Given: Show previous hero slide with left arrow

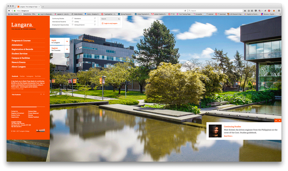Looking at the screenshot, I should point(276,120).
